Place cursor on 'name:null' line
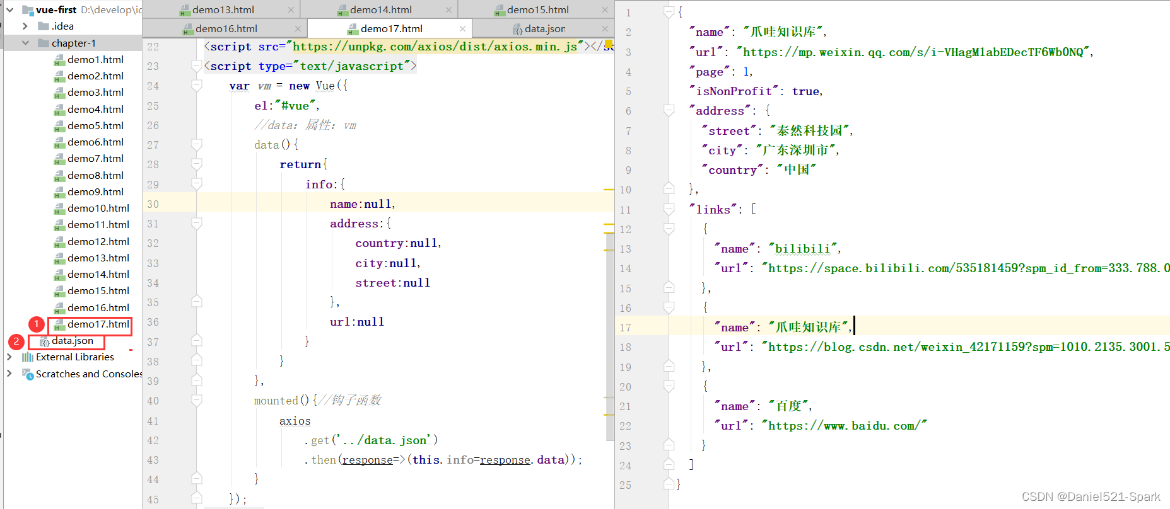1170x509 pixels. [x=362, y=204]
